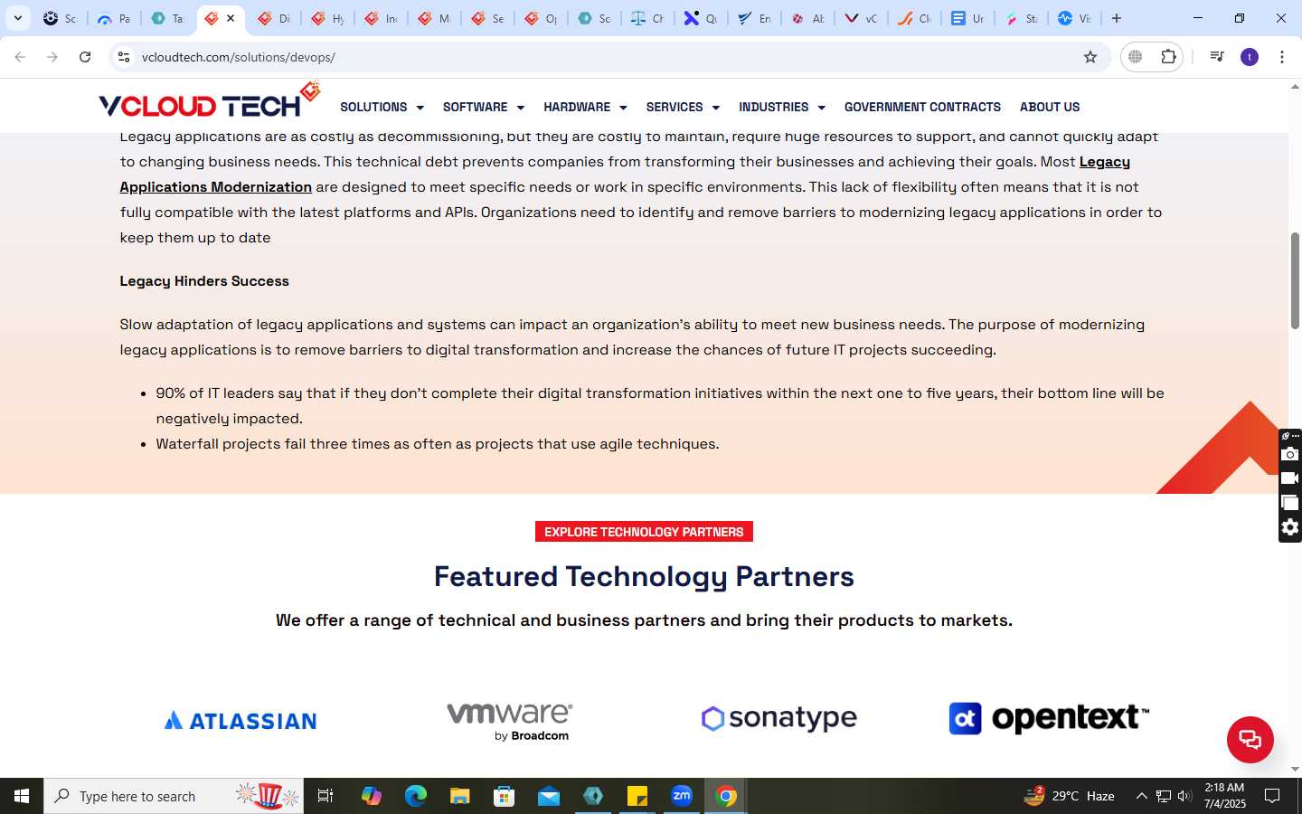This screenshot has width=1302, height=814.
Task: Open the tab search dropdown arrow
Action: [x=17, y=18]
